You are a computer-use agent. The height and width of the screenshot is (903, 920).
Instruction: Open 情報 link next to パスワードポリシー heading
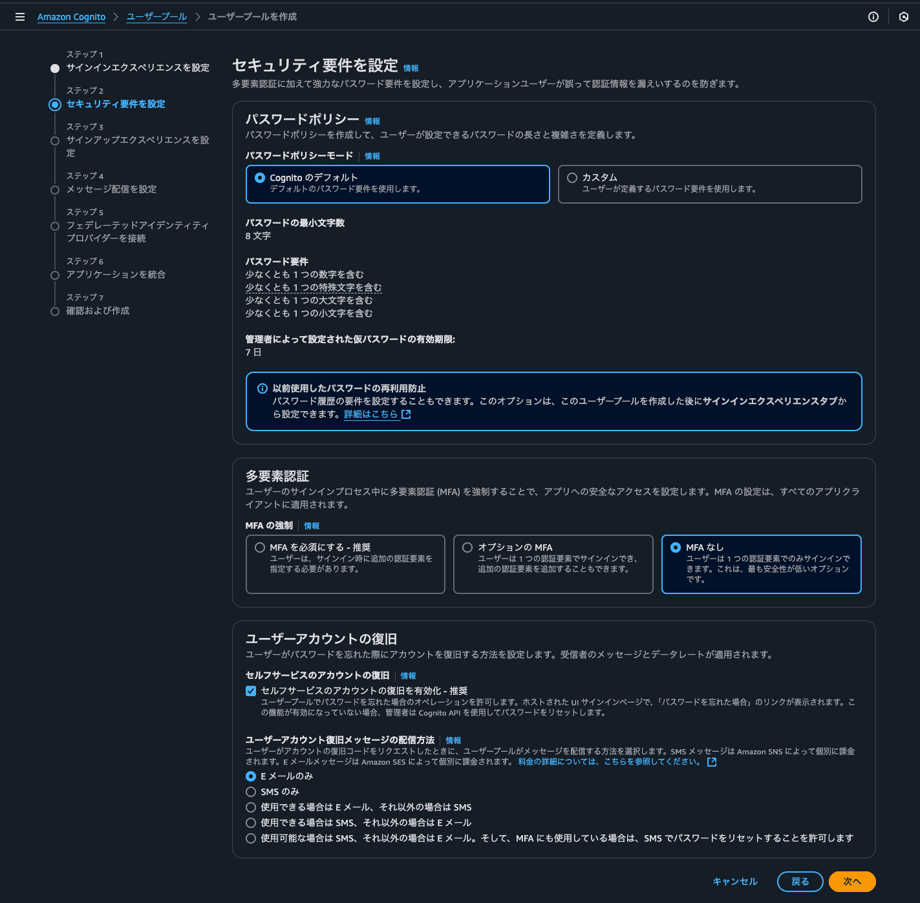coord(372,121)
